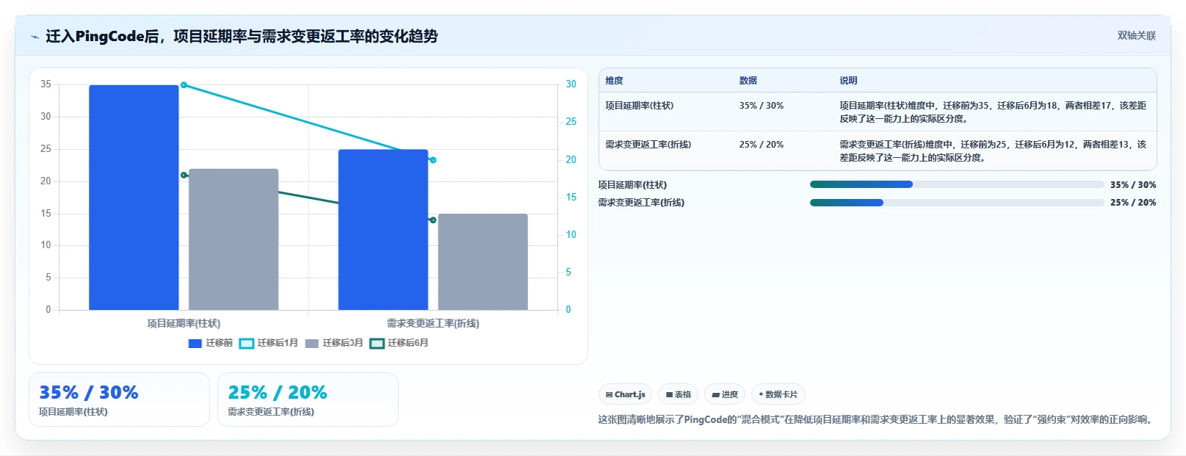Click the 35% / 30% progress value label
The image size is (1186, 456).
[1133, 185]
